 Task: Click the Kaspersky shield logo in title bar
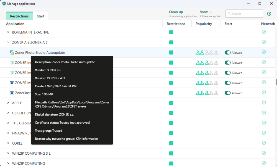coord(3,4)
